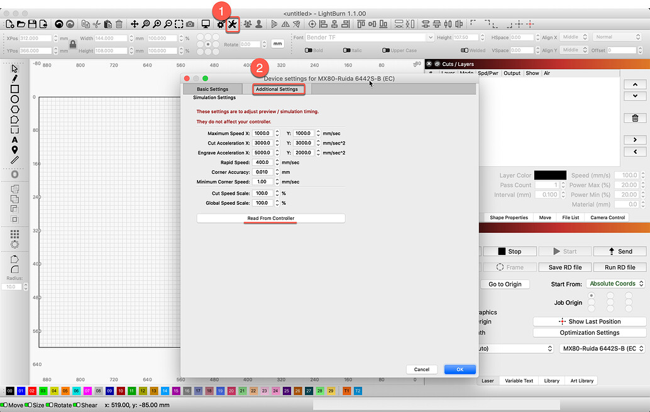Click the camera capture icon in the toolbar
This screenshot has height=412, width=650.
pyautogui.click(x=190, y=24)
